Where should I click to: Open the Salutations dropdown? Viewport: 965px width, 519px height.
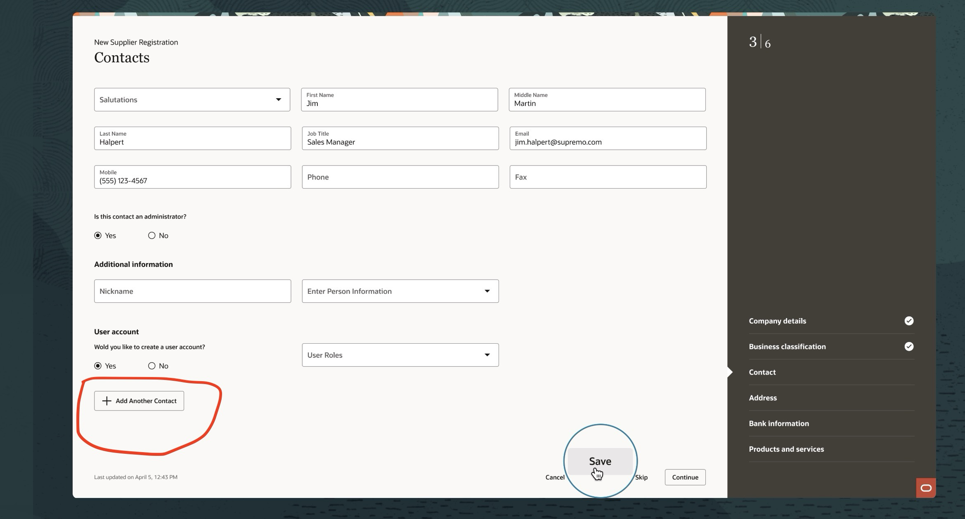[192, 100]
